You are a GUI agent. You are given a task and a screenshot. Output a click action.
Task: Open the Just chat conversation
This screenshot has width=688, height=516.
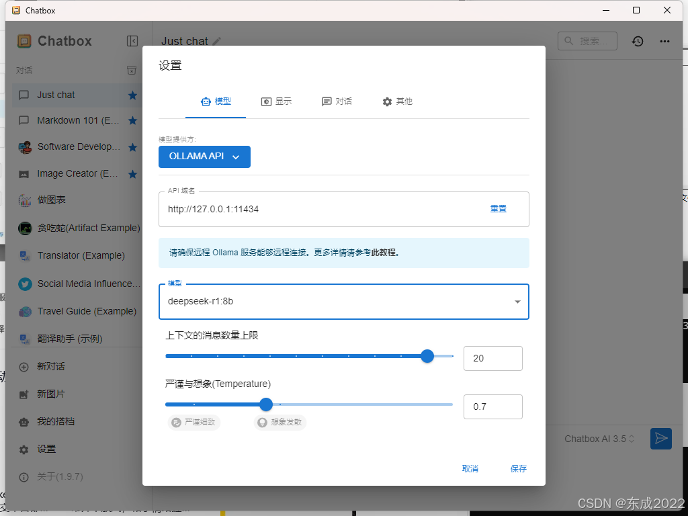[77, 95]
